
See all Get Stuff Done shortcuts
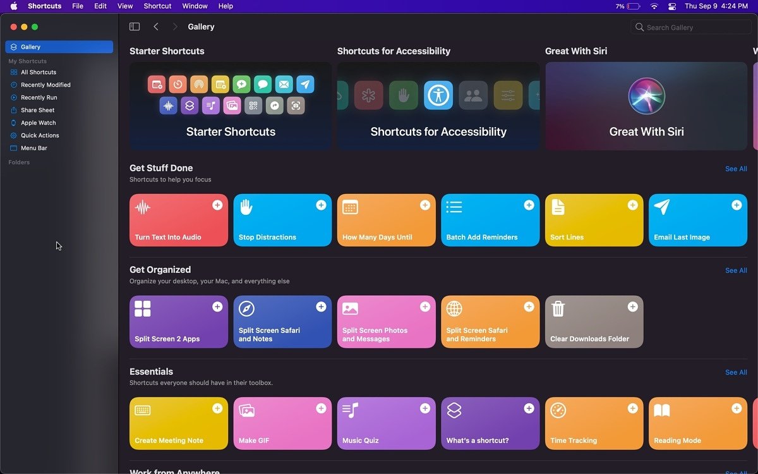(x=736, y=169)
